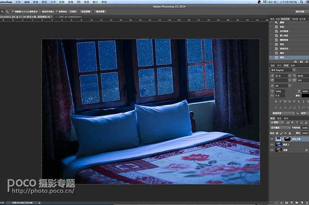Select the third history state in list
This screenshot has height=205, width=309.
[x=289, y=31]
